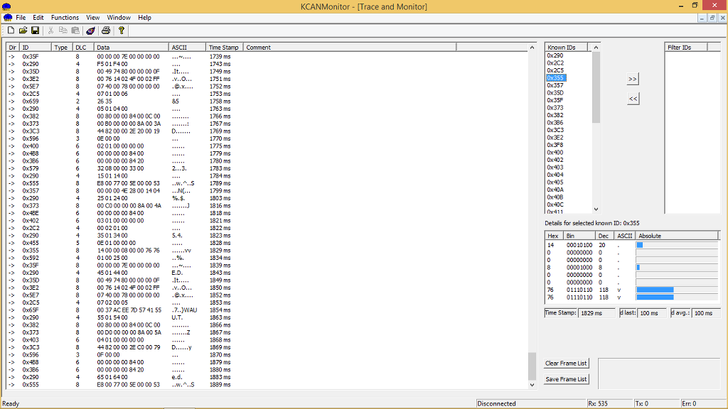Save trace with the floppy disk icon
728x409 pixels.
[x=36, y=31]
